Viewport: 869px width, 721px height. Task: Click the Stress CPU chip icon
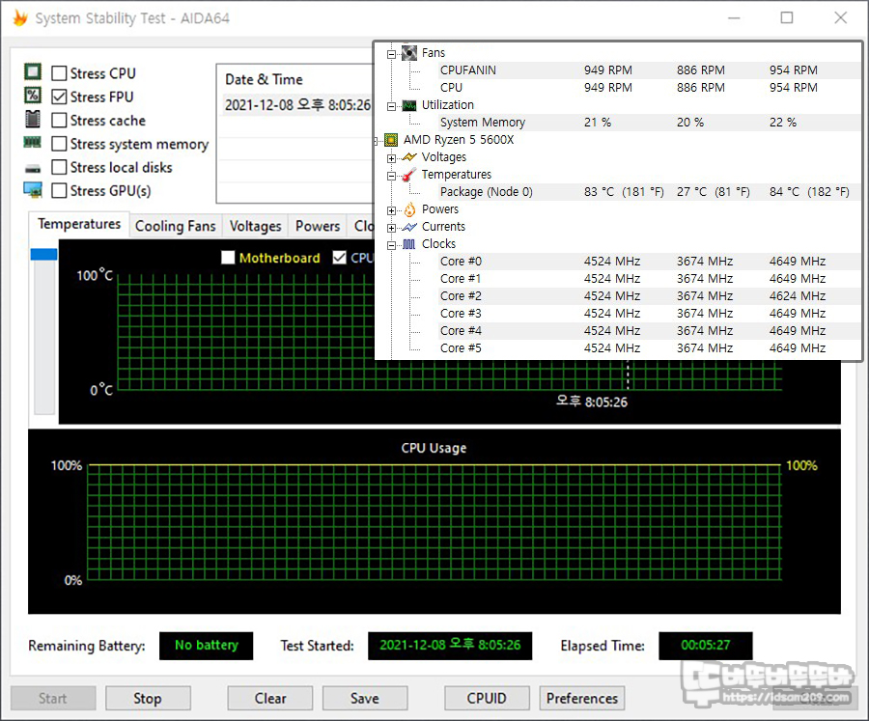[x=33, y=72]
